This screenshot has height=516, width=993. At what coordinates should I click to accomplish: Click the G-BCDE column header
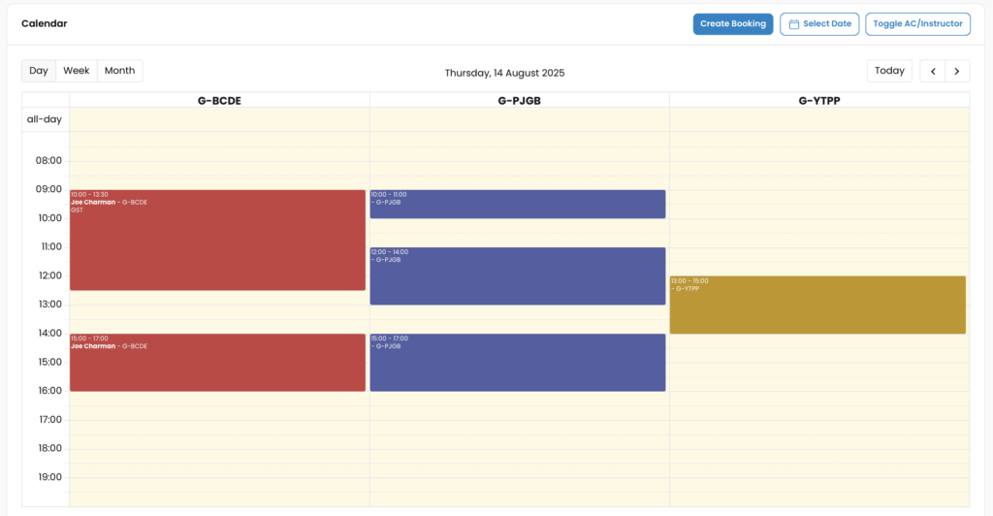(219, 100)
